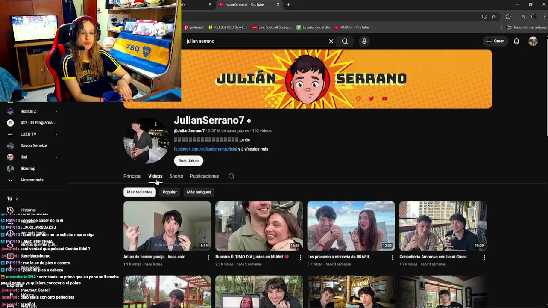Screen dimensions: 548x308
Task: Open the YouTube account avatar menu
Action: point(533,41)
